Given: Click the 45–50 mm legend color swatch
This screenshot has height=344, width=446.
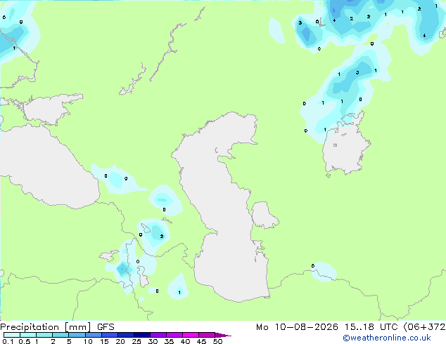Looking at the screenshot, I should pos(207,335).
